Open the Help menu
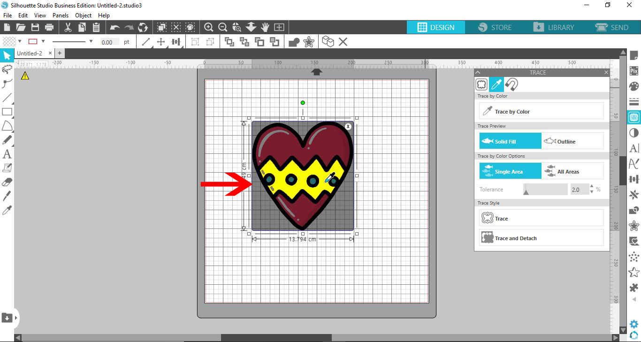Image resolution: width=641 pixels, height=342 pixels. coord(104,15)
